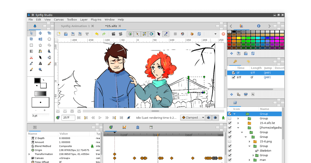Pick a red swatch from the palette panel
Image resolution: width=311 pixels, height=163 pixels.
(x=229, y=37)
